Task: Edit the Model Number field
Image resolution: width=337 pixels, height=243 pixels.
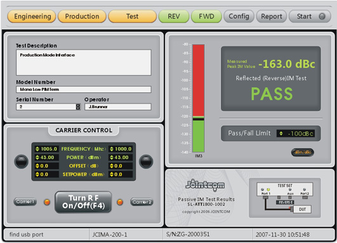Action: 84,90
